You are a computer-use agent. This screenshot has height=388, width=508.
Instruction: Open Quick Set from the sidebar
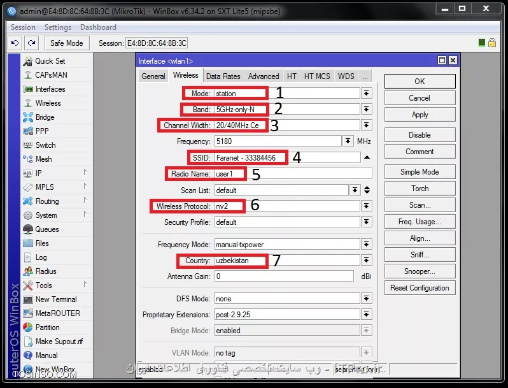tap(57, 61)
